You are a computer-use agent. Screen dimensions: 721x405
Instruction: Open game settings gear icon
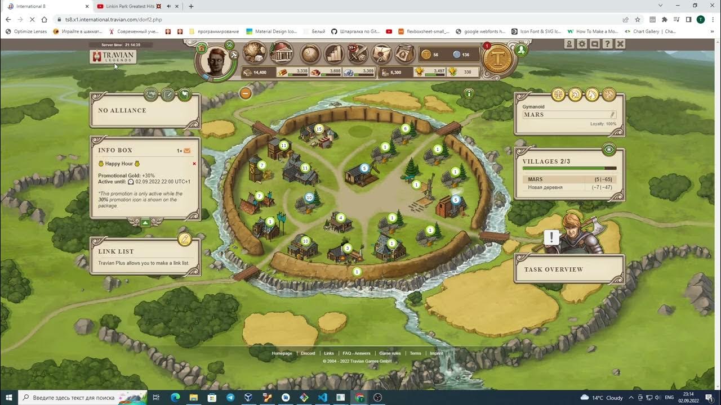coord(582,44)
